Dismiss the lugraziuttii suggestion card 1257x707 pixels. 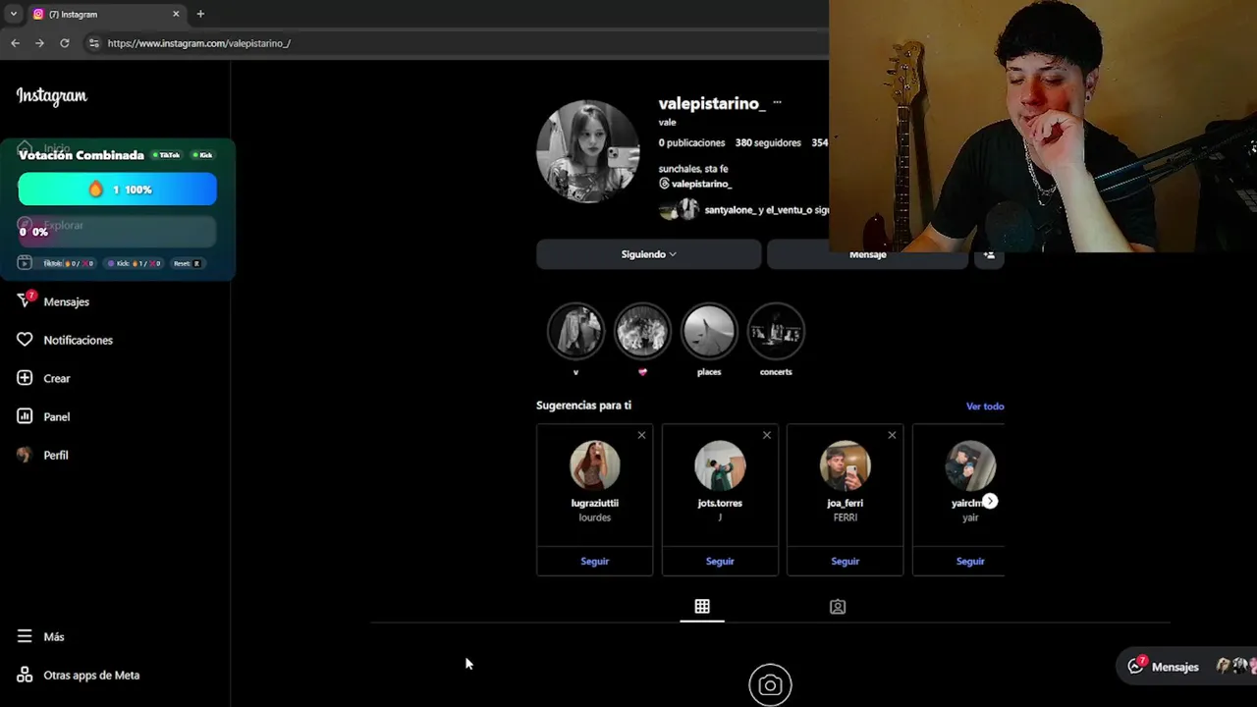coord(641,435)
